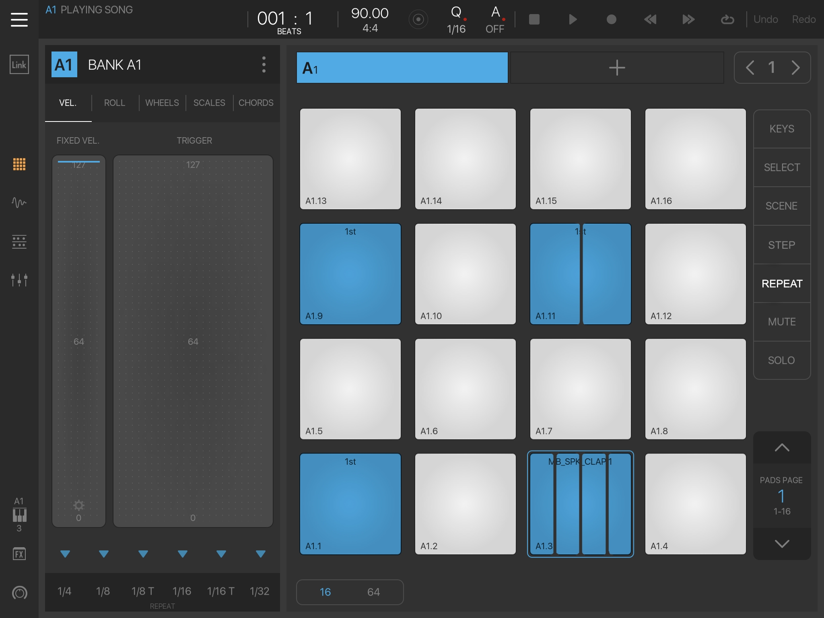This screenshot has width=824, height=618.
Task: Open the A1 keyboard icon in sidebar
Action: tap(19, 515)
